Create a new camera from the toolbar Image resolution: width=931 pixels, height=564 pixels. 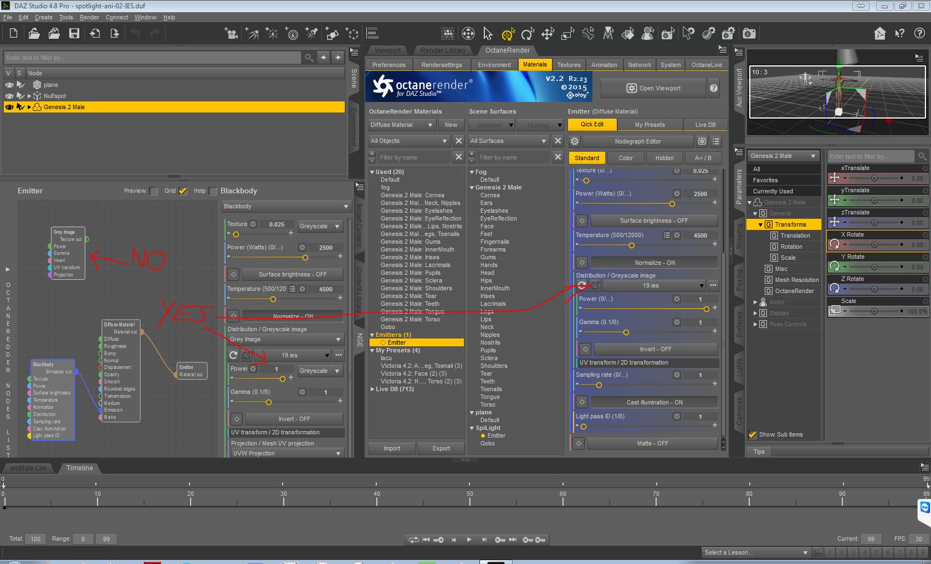tap(232, 34)
